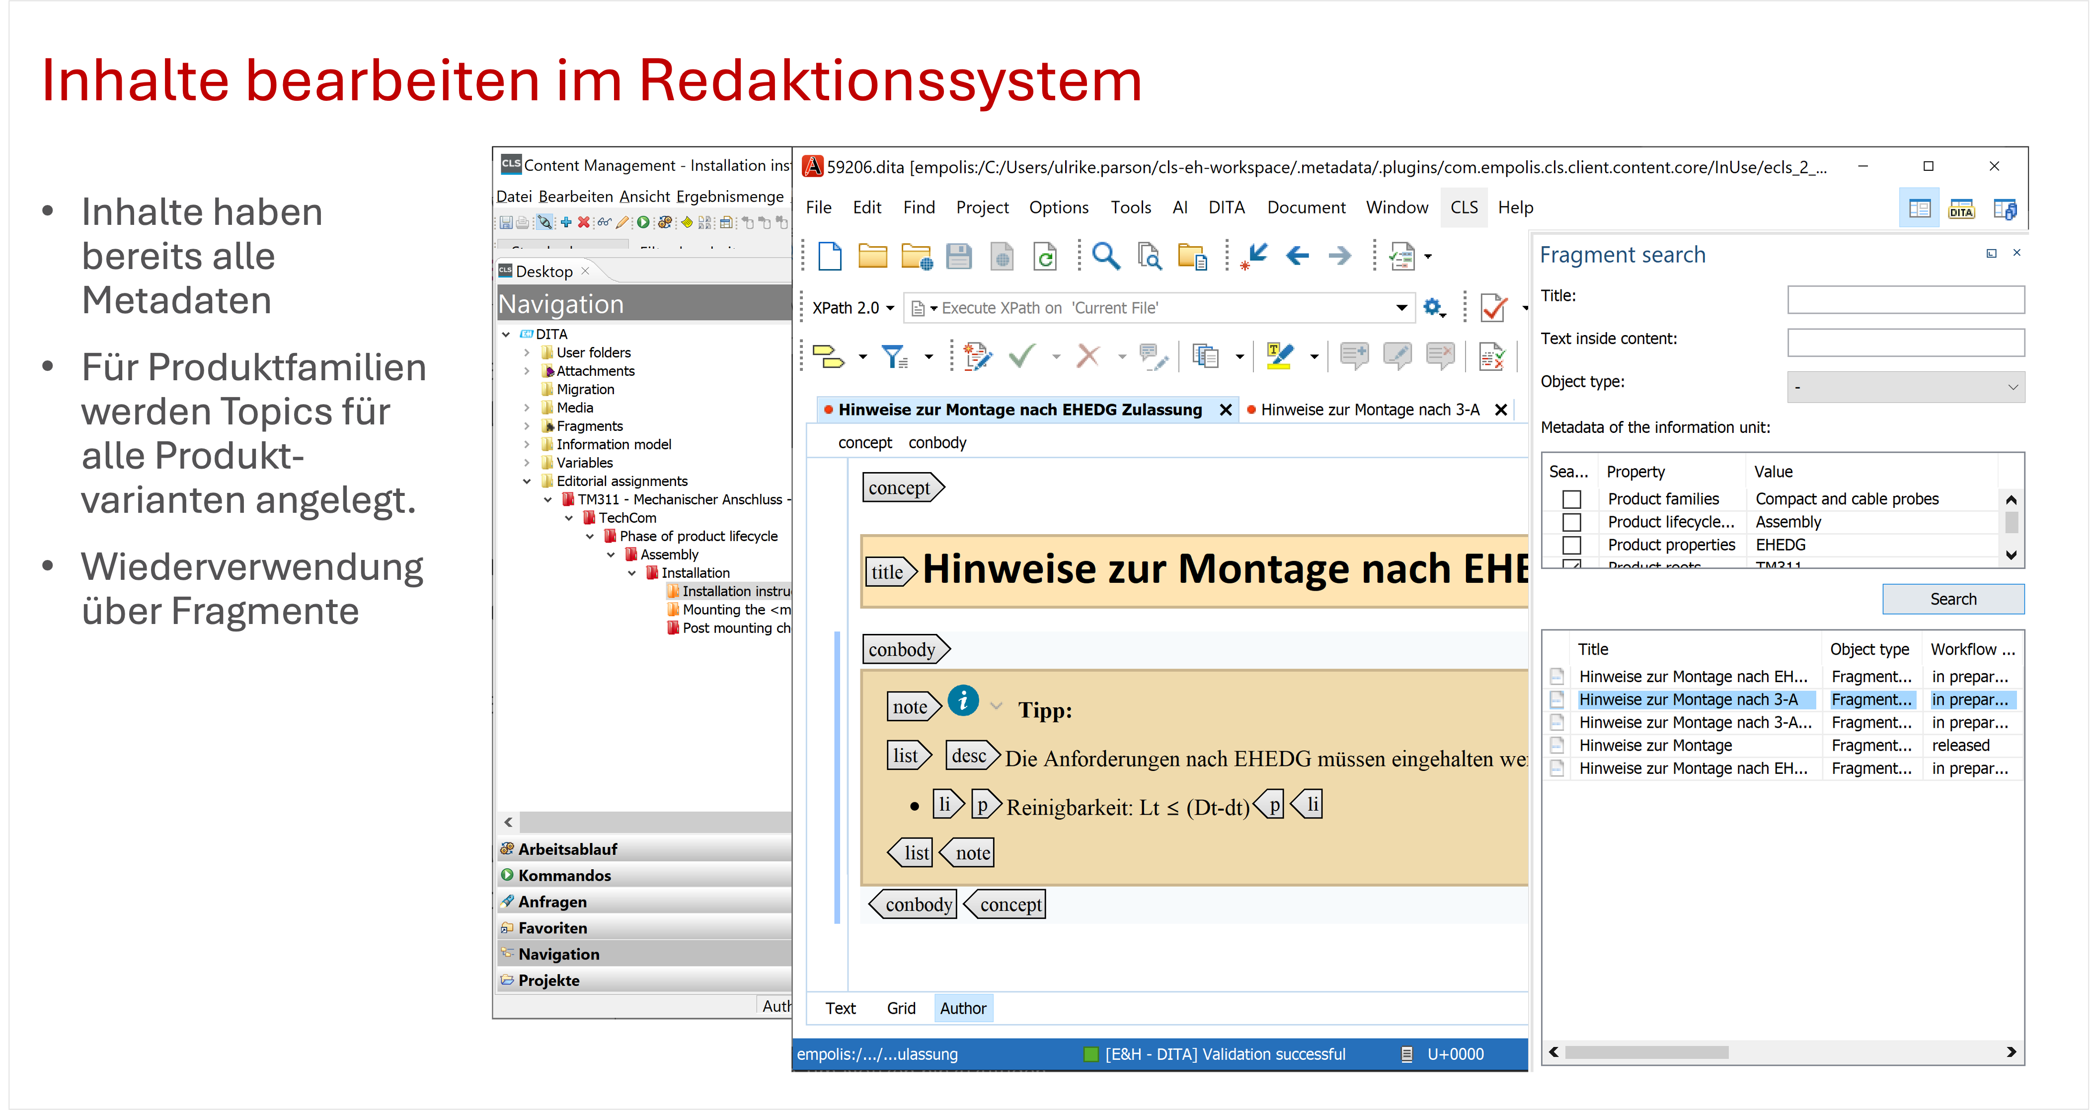Screen dimensions: 2090x1110
Task: Toggle the yellow tags display mode icon
Action: [x=828, y=356]
